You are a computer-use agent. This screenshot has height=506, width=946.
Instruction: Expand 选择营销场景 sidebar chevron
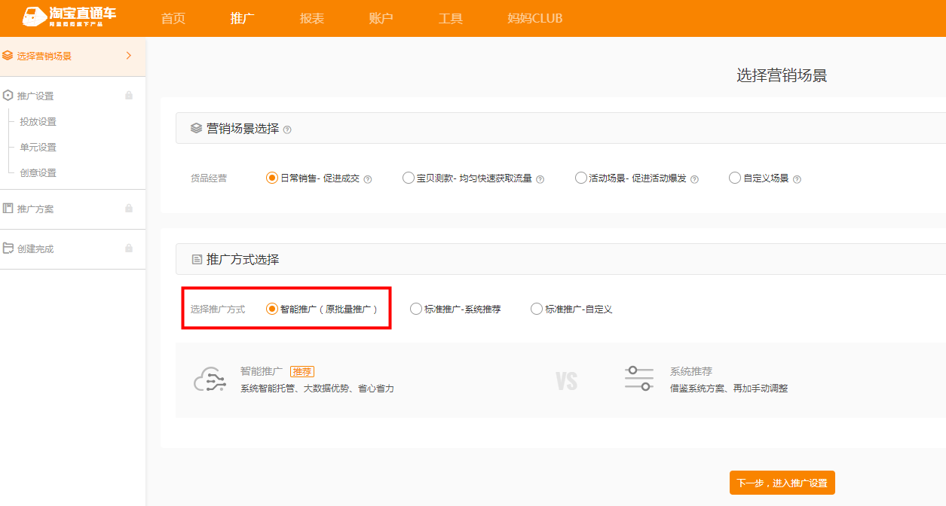point(129,56)
